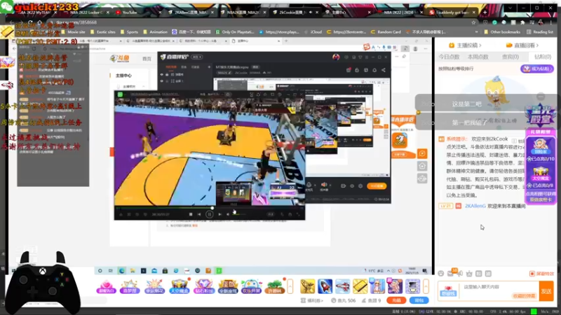Open the 甜蜜告白 activity icon
This screenshot has height=315, width=561.
[x=107, y=286]
